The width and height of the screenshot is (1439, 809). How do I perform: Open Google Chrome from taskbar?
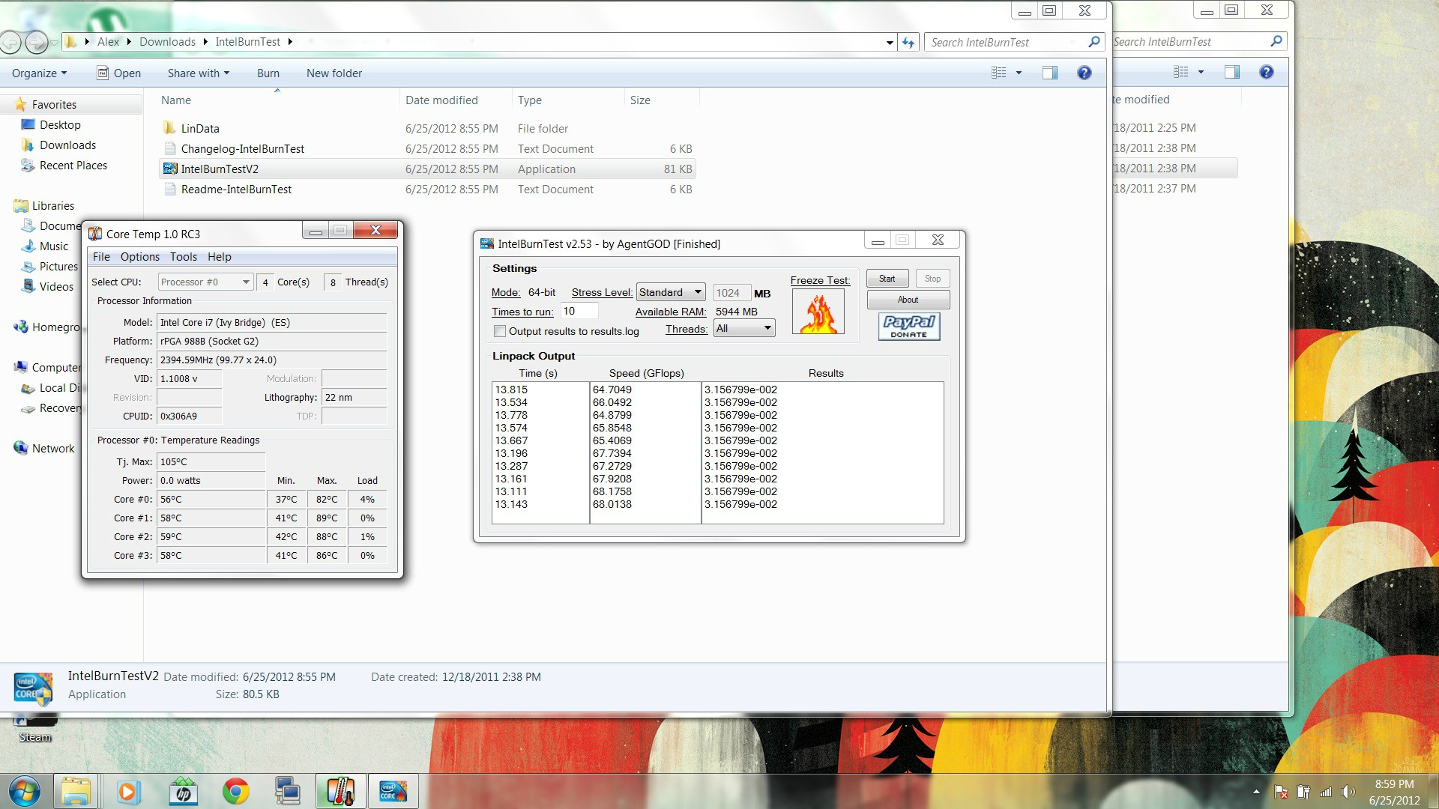pos(235,791)
